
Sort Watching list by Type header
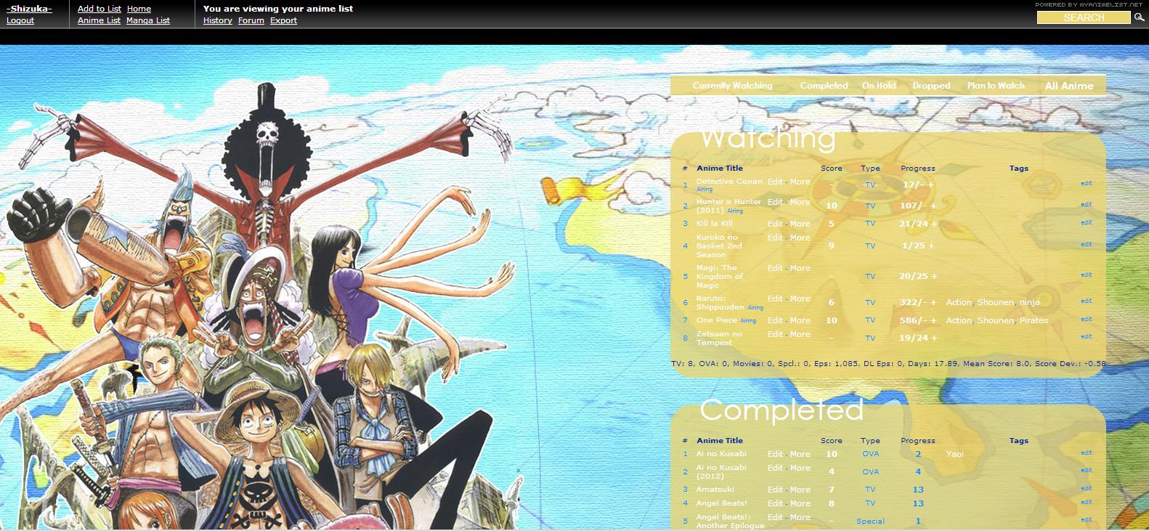point(870,168)
